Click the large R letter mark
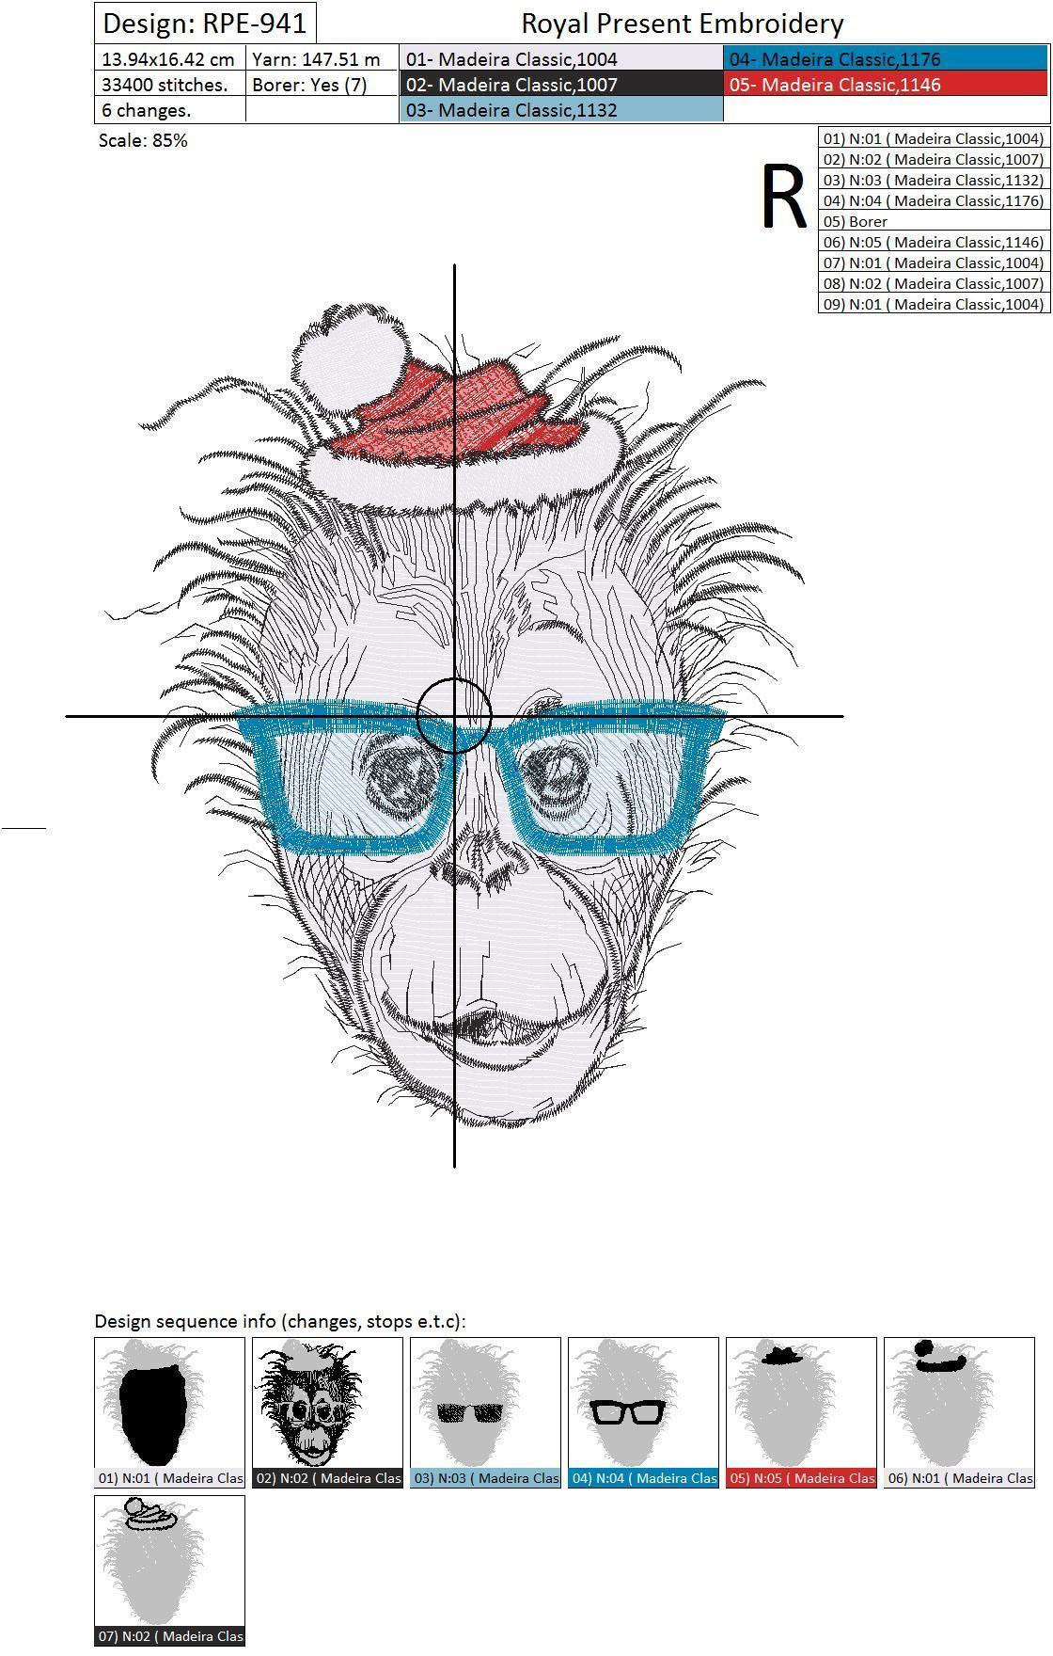Screen dimensions: 1053x1656 pyautogui.click(x=783, y=197)
